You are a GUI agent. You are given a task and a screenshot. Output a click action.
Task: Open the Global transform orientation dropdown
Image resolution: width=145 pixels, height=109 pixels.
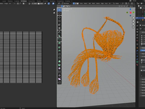(x=117, y=4)
